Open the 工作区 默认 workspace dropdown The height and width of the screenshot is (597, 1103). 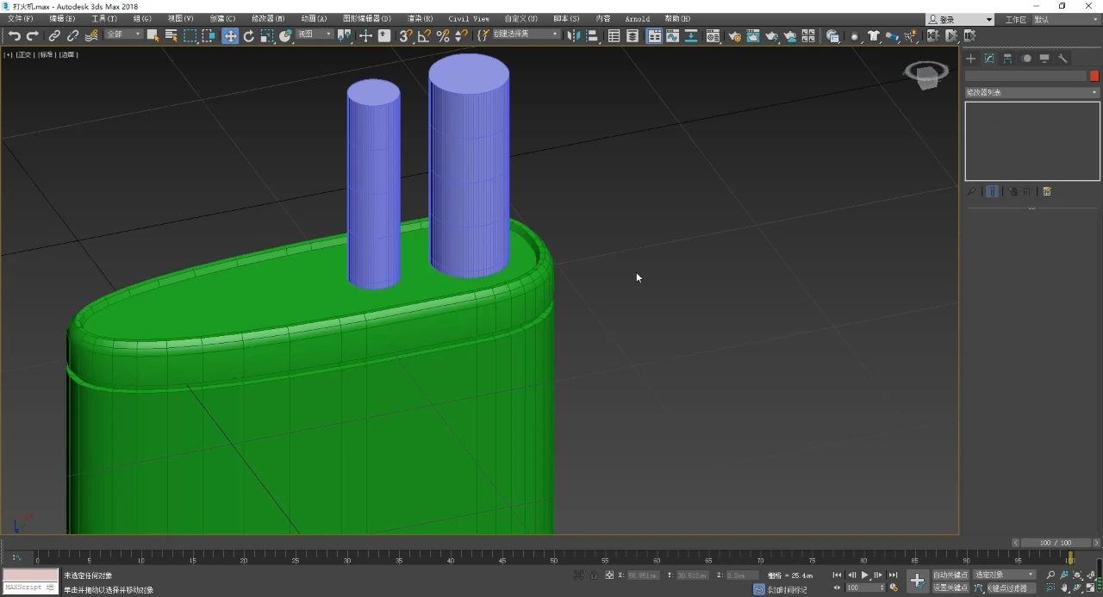point(1065,19)
